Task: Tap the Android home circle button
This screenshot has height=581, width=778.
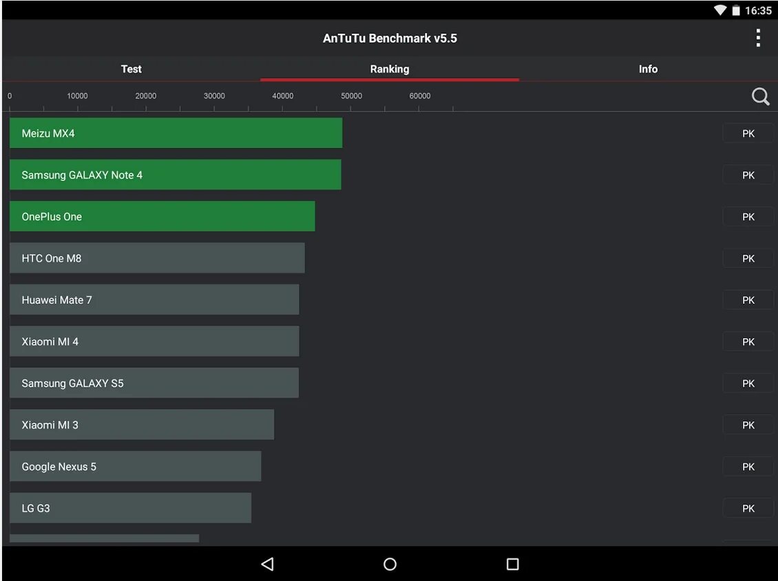Action: (x=390, y=564)
